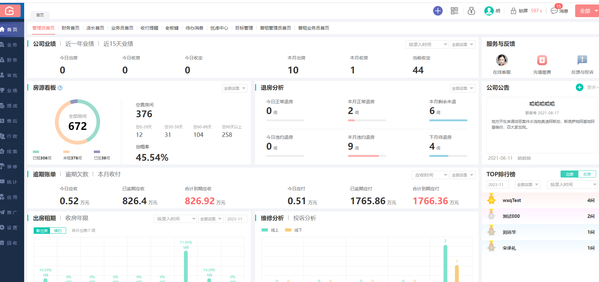Viewport: 599px width, 282px height.
Task: Open 全部店面 dropdown in 退房分析
Action: [x=463, y=88]
